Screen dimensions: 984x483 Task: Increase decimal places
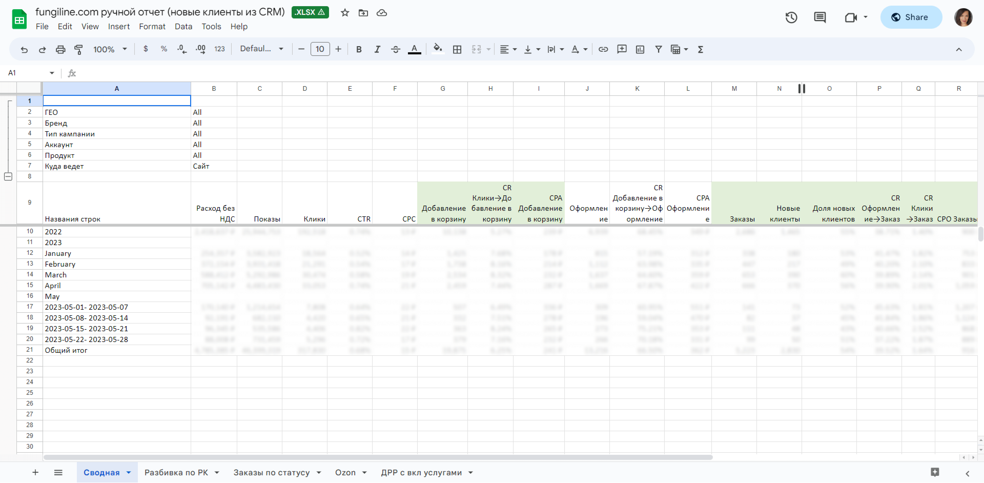pos(201,49)
